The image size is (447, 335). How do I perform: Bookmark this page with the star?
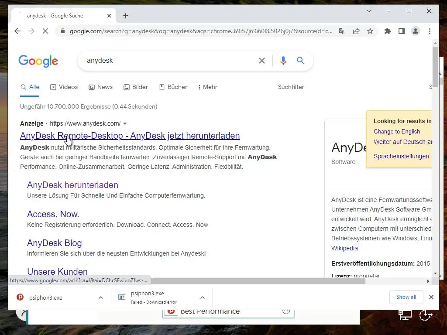[x=370, y=31]
